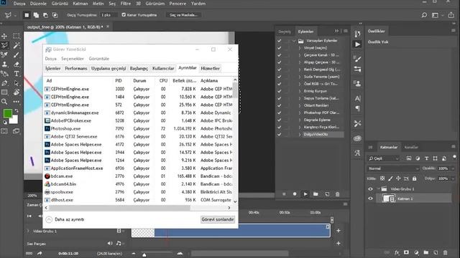Open the layer filter type dropdown
This screenshot has height=258, width=460.
[384, 158]
